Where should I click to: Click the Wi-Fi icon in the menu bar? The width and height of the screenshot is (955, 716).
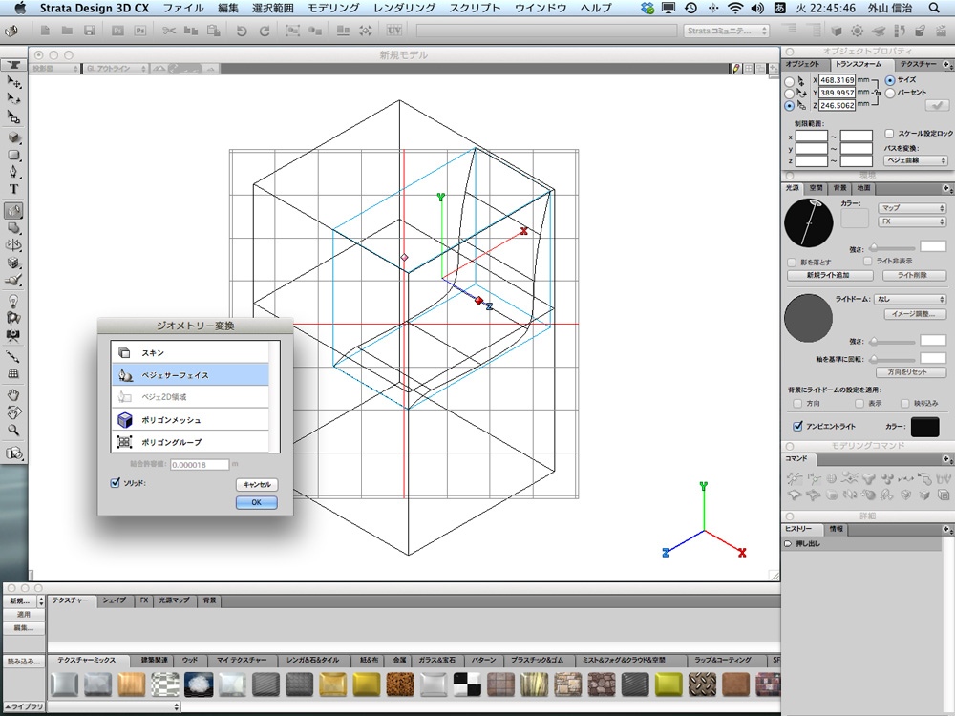click(x=735, y=8)
